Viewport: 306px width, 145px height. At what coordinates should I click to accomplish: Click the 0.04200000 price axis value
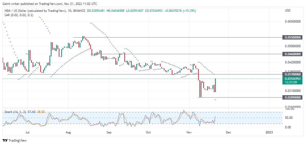pyautogui.click(x=293, y=62)
